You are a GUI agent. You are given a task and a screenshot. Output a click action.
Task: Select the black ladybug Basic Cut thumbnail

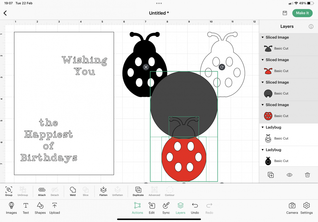point(268,161)
